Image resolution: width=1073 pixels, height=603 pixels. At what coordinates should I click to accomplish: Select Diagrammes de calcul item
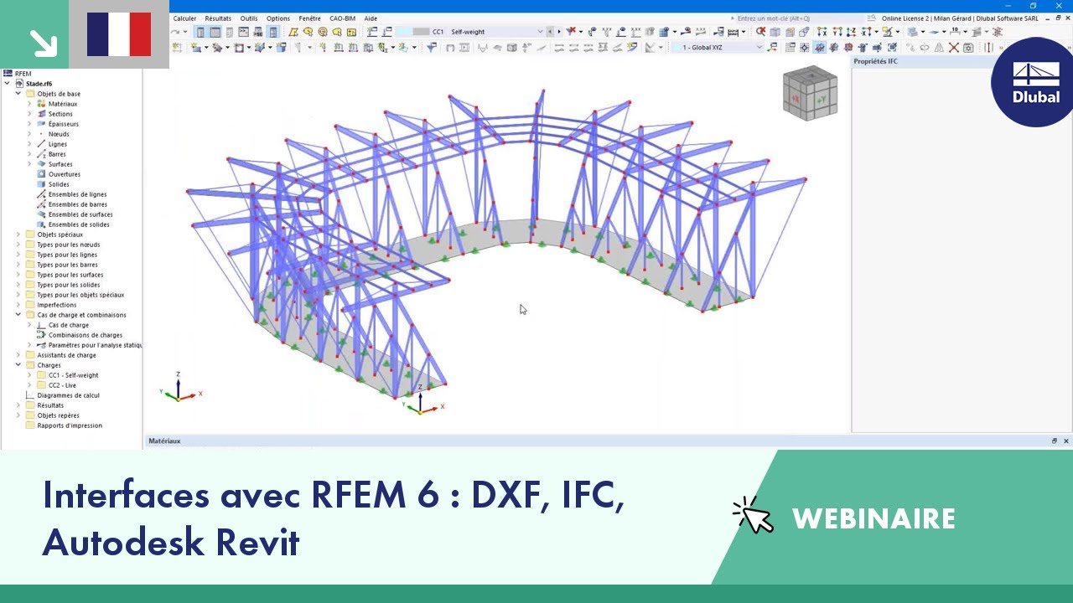(x=69, y=395)
